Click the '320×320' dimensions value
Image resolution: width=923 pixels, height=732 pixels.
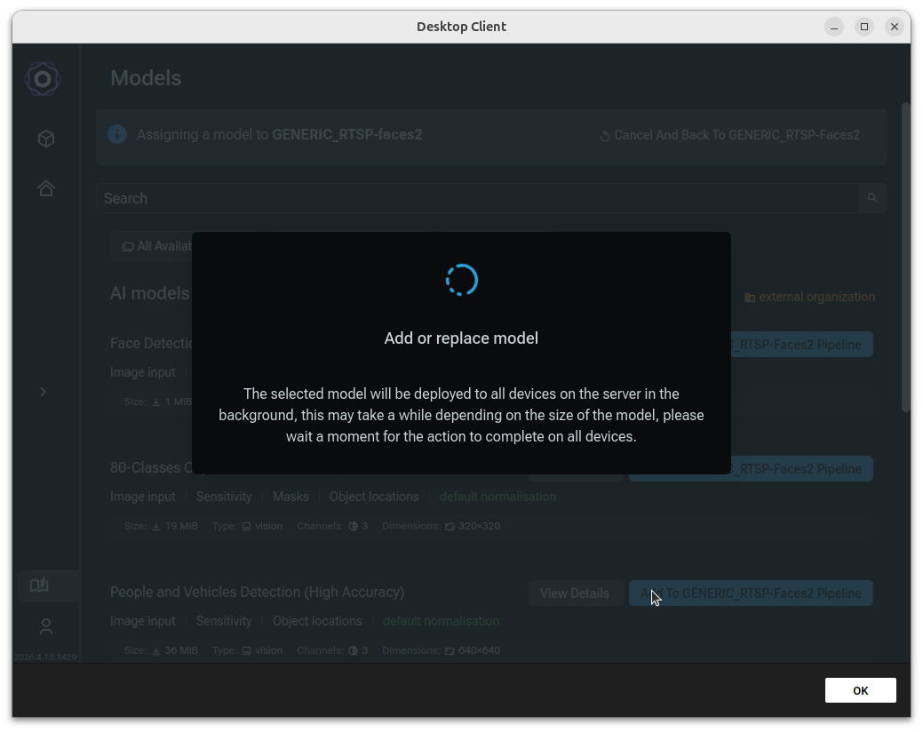tap(479, 526)
